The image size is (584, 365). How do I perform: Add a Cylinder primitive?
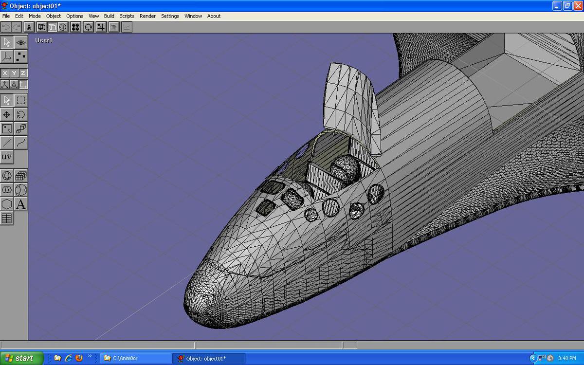pyautogui.click(x=7, y=190)
